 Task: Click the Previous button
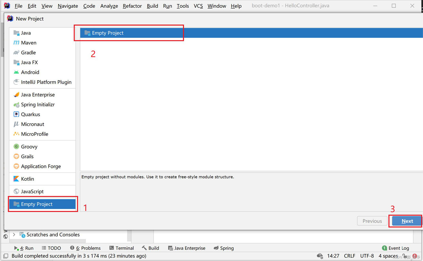[x=372, y=221]
